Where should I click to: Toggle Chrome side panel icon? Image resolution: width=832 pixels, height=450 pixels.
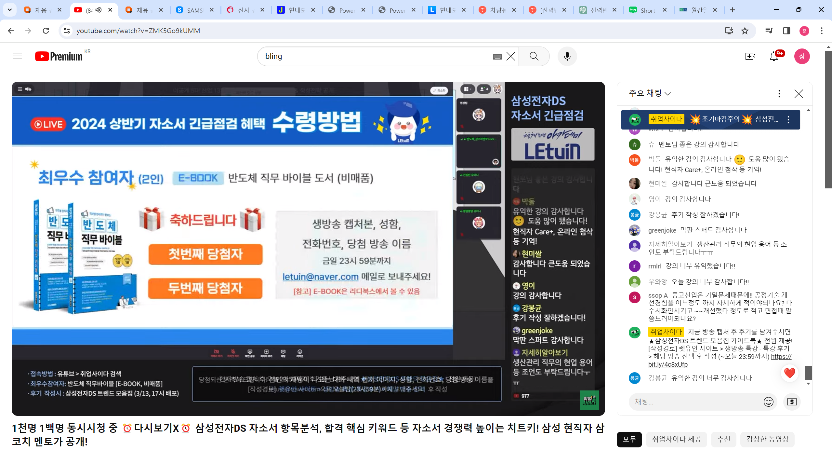click(x=786, y=31)
